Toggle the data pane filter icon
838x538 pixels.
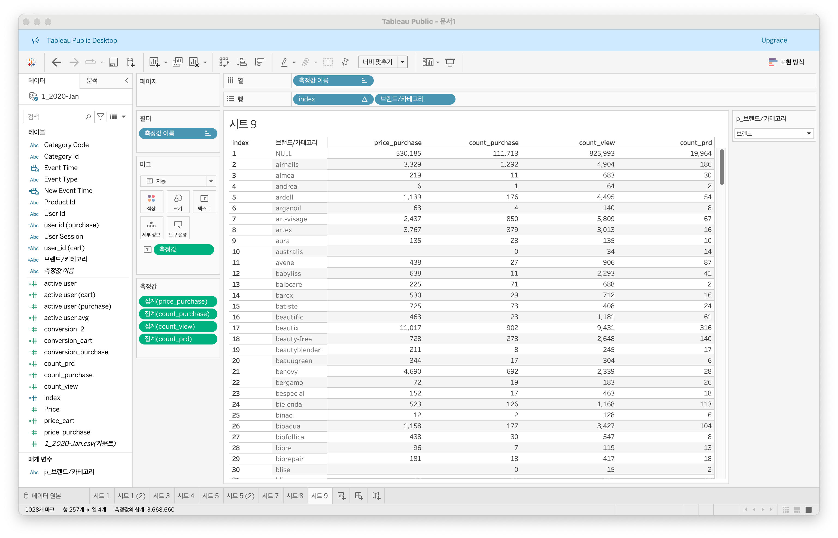(x=101, y=117)
